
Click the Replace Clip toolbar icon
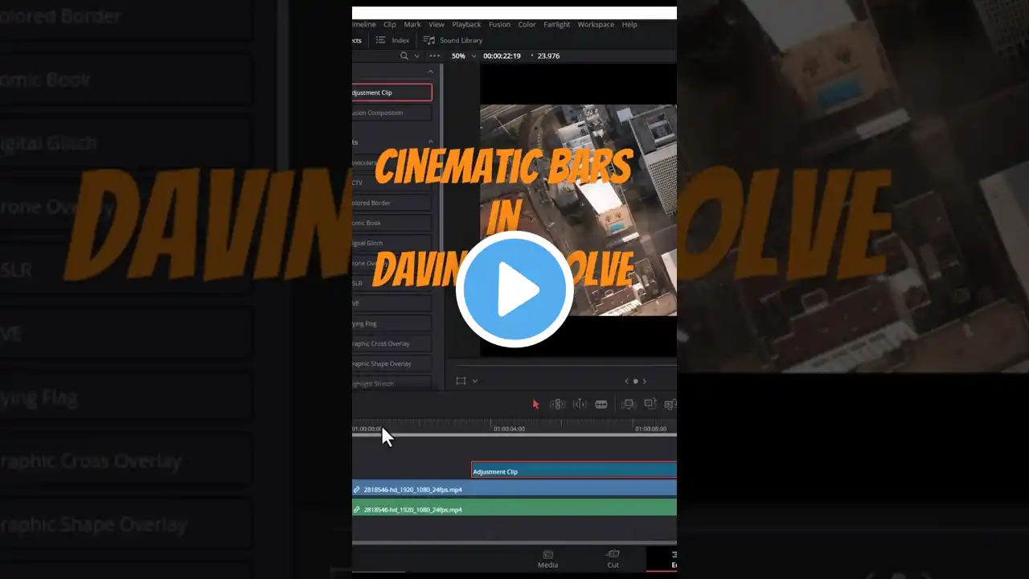(x=670, y=404)
